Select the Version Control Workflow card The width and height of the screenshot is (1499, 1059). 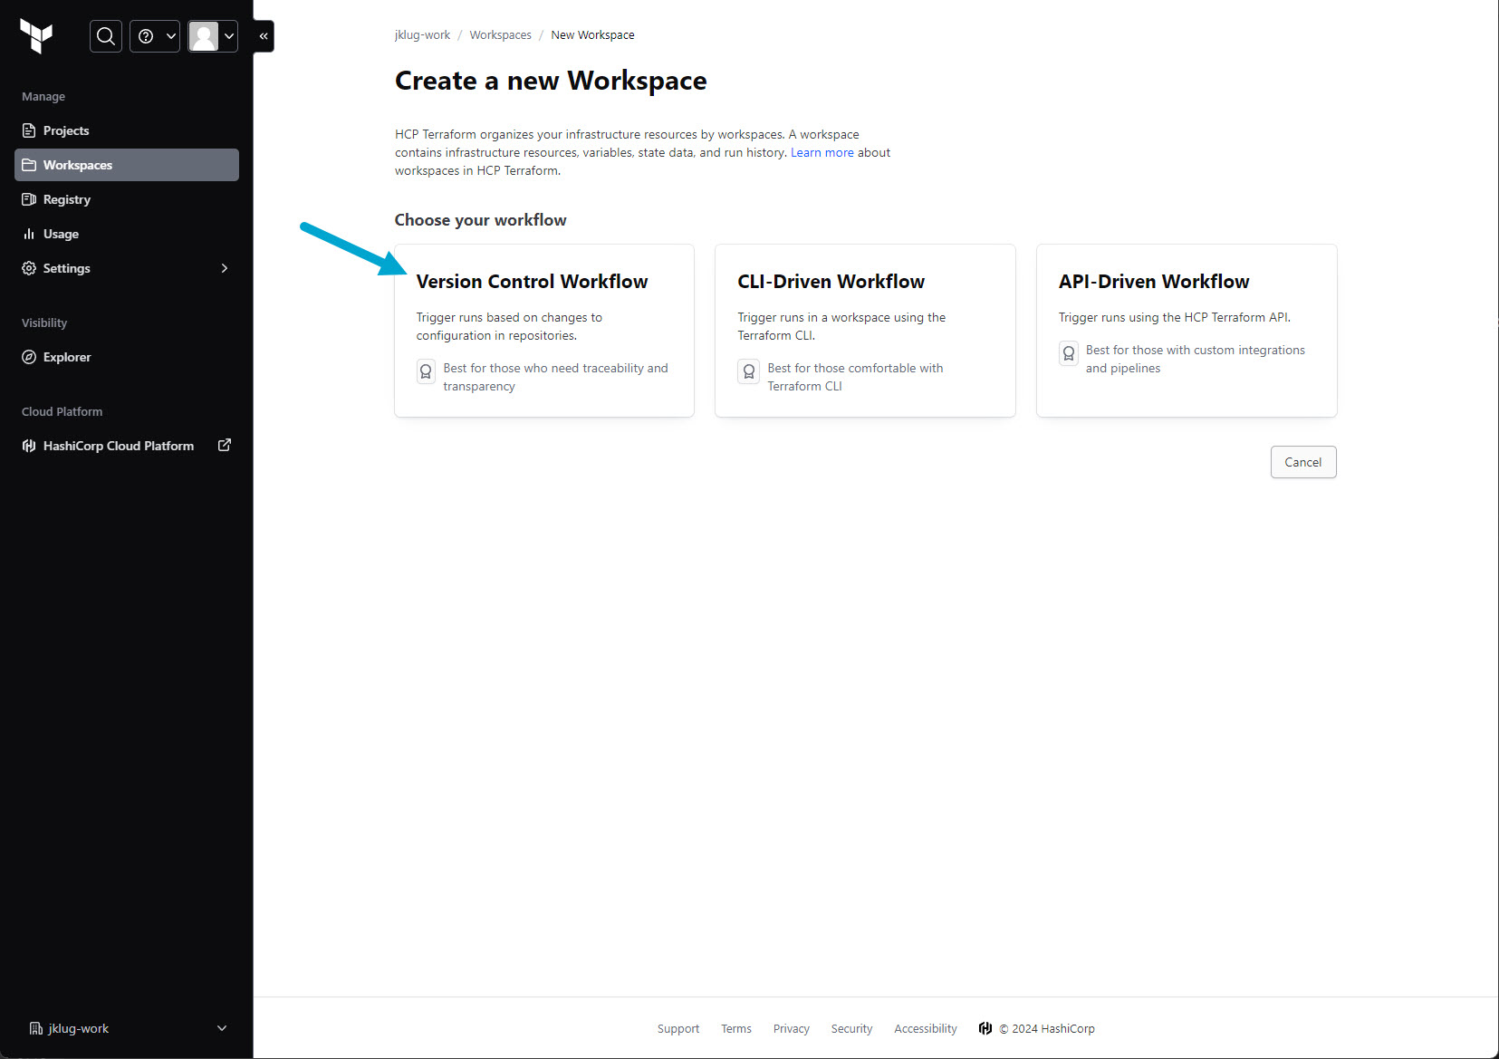pos(544,331)
